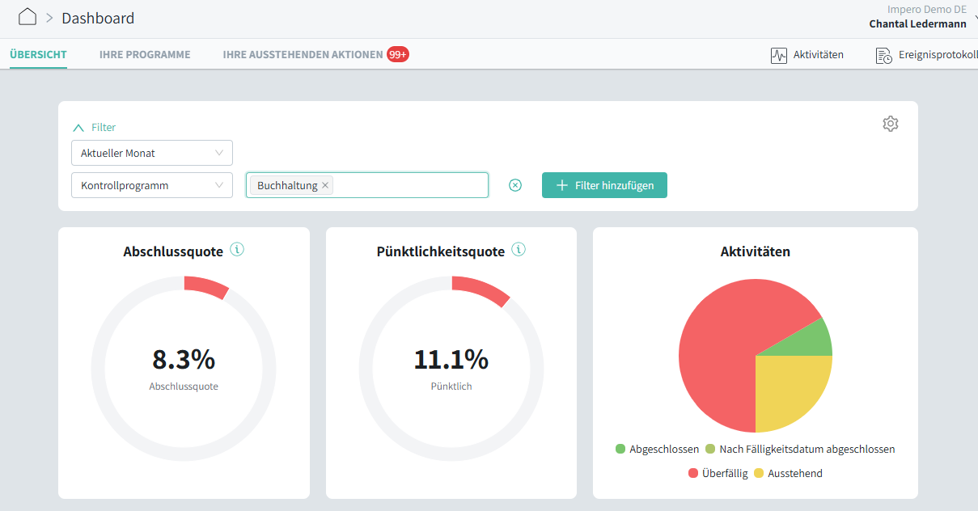Click info icon next to Abschlussquote
The height and width of the screenshot is (511, 978).
237,250
